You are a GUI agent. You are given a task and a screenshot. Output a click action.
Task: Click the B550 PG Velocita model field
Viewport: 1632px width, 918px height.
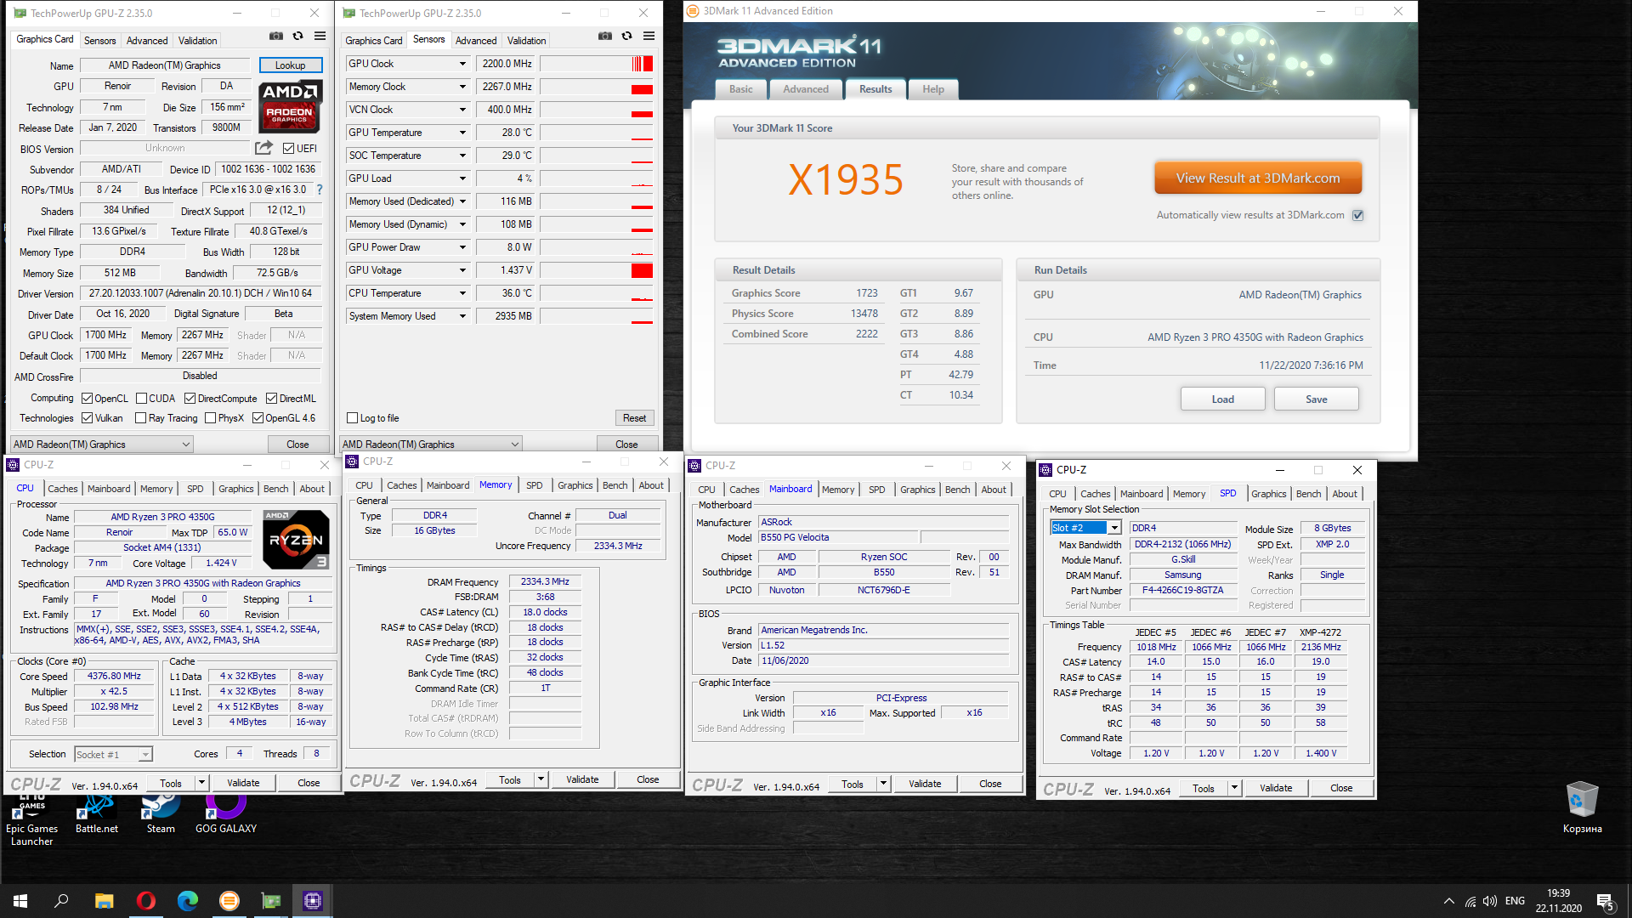(838, 537)
